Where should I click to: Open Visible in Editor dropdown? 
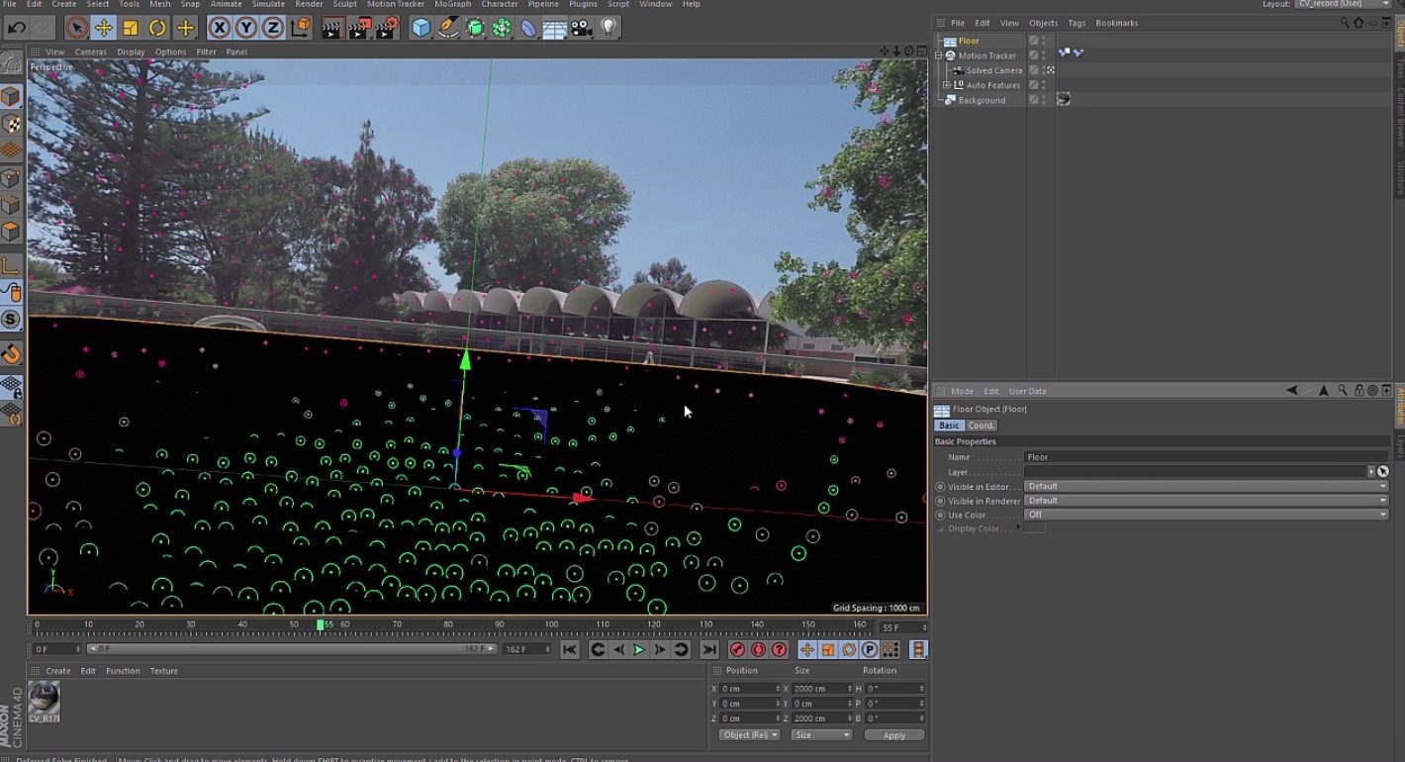1207,486
